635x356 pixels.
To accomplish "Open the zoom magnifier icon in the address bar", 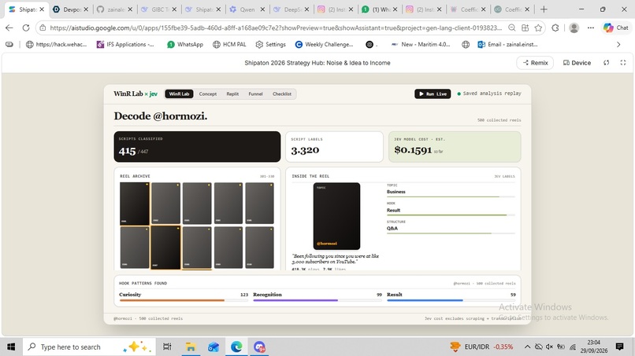I will (512, 28).
